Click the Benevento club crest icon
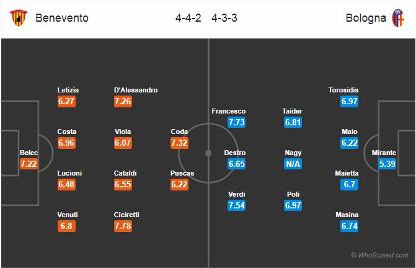This screenshot has height=268, width=416. [x=17, y=17]
